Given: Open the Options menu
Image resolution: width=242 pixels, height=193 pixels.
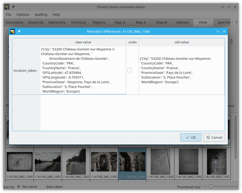Looking at the screenshot, I should (23, 15).
